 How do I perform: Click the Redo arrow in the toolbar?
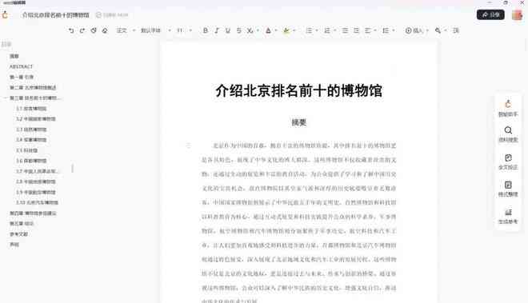click(x=82, y=30)
